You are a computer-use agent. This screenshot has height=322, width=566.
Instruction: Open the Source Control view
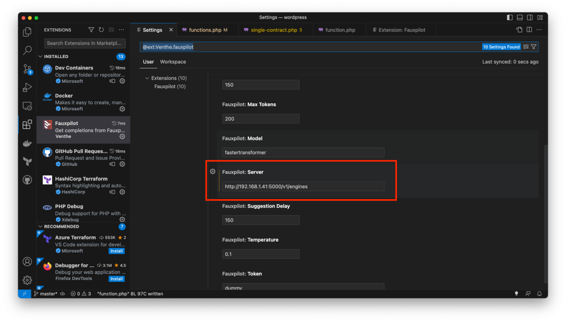coord(27,69)
